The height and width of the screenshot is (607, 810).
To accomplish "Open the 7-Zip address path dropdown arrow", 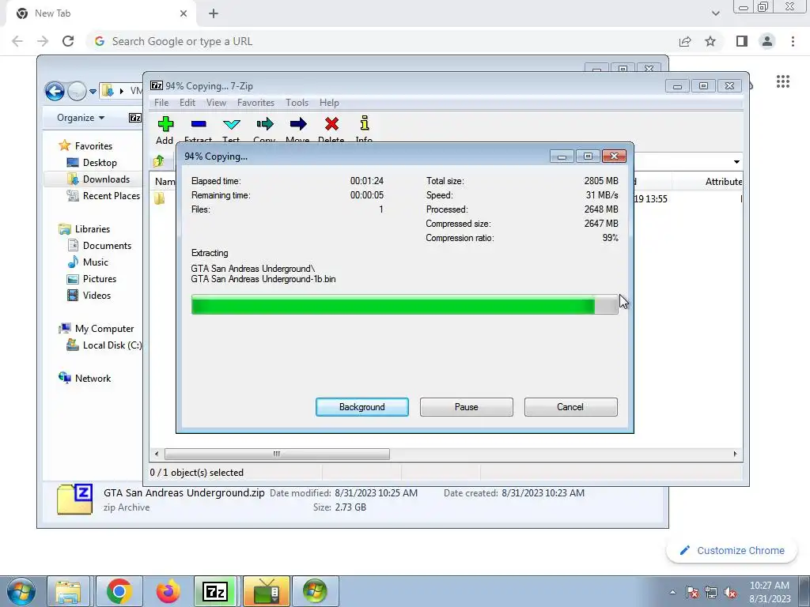I will (736, 162).
